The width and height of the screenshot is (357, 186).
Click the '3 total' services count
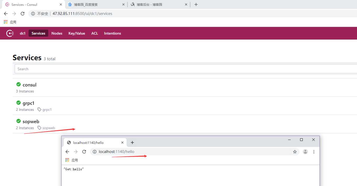pos(50,59)
